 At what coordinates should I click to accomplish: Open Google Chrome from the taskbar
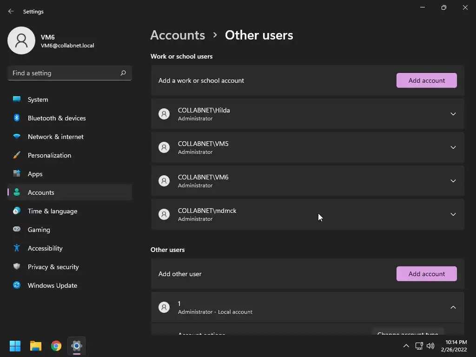[x=56, y=346]
